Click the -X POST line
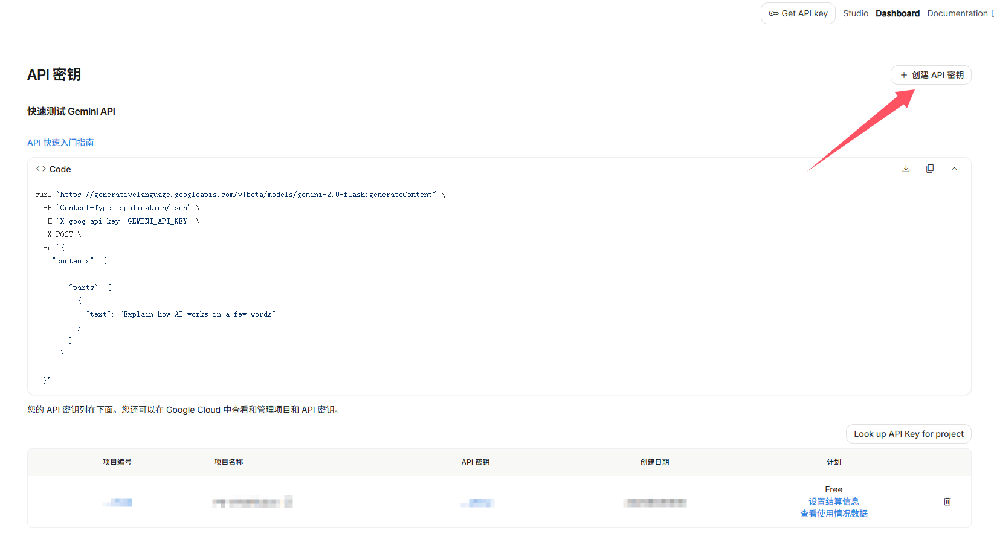Viewport: 994px width, 539px height. coord(62,234)
